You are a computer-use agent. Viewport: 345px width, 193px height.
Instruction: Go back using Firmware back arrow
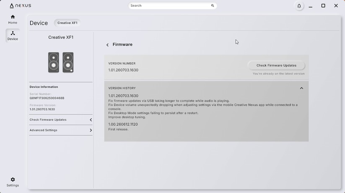tap(107, 45)
